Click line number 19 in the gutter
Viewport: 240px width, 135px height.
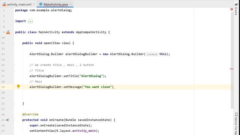(3, 87)
